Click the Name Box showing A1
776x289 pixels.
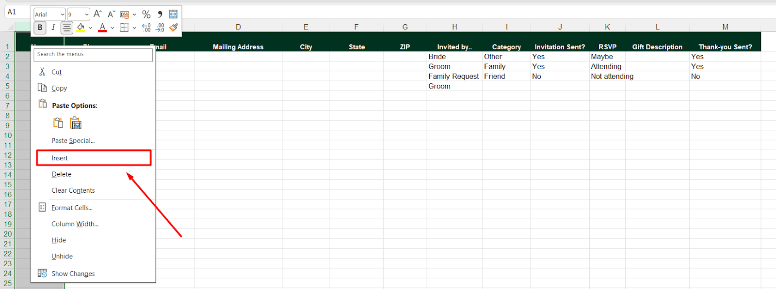click(18, 12)
